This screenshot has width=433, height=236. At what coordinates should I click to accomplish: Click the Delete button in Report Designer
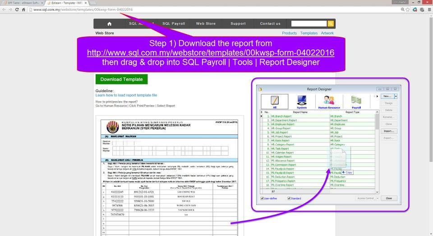pos(389,110)
